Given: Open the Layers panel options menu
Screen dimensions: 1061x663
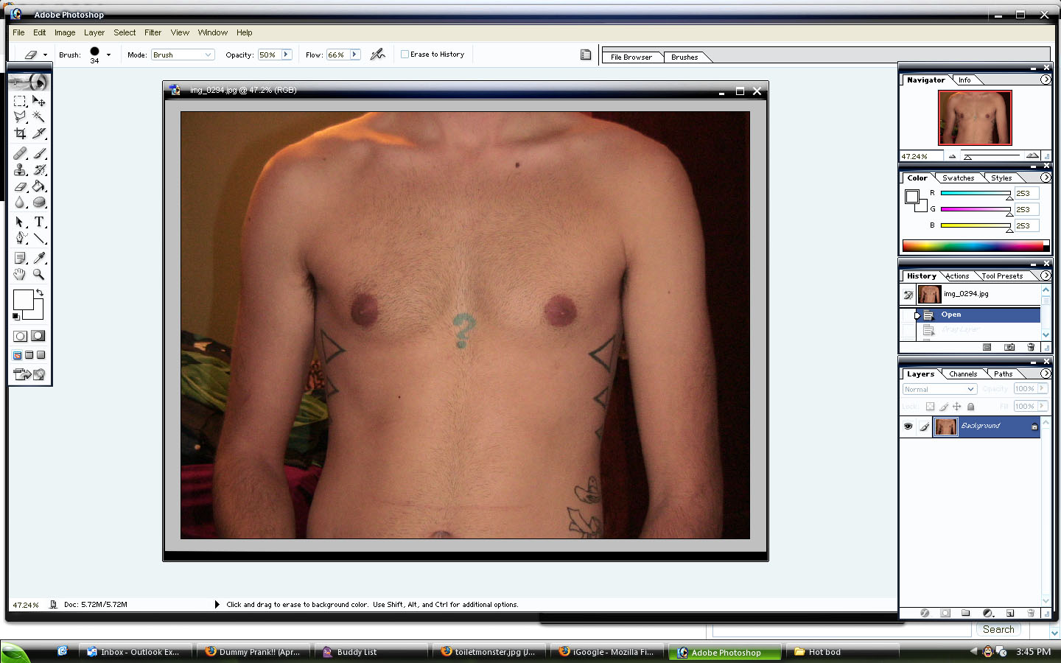Looking at the screenshot, I should pyautogui.click(x=1046, y=373).
